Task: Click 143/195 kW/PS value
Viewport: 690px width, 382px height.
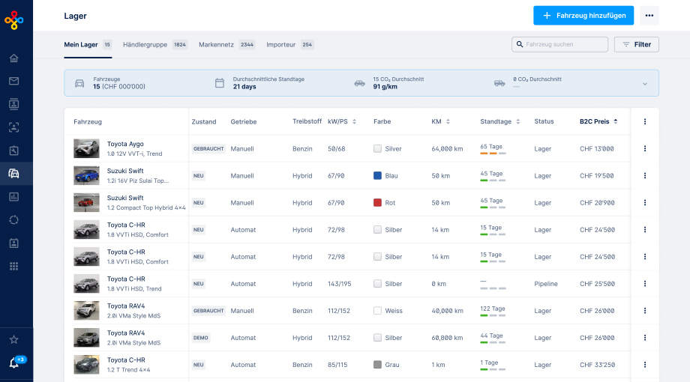Action: pyautogui.click(x=339, y=284)
